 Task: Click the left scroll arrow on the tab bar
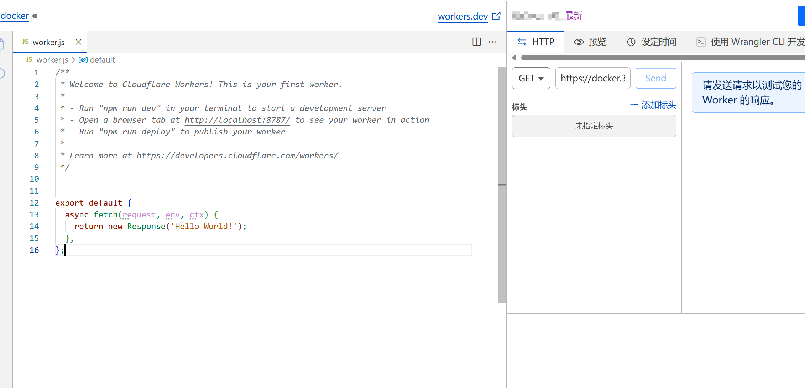coord(514,58)
